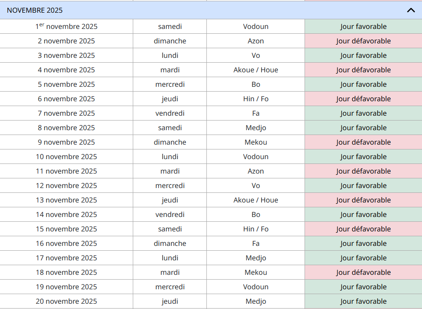Viewport: 422px width, 309px height.
Task: Select Akoue / Houe in 4 novembre row
Action: tap(255, 70)
